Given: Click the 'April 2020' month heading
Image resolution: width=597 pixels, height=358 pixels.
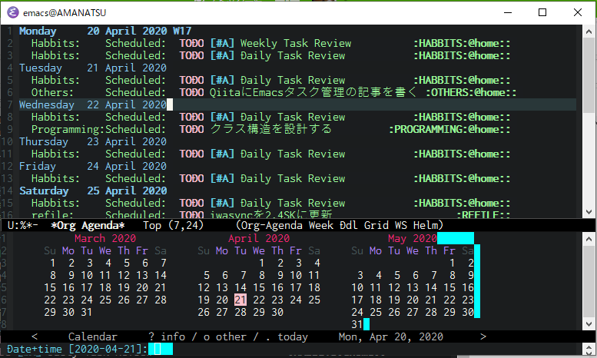Looking at the screenshot, I should point(259,238).
